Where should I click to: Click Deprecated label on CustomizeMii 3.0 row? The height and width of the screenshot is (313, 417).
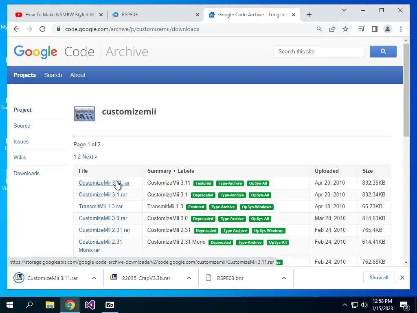tap(203, 219)
